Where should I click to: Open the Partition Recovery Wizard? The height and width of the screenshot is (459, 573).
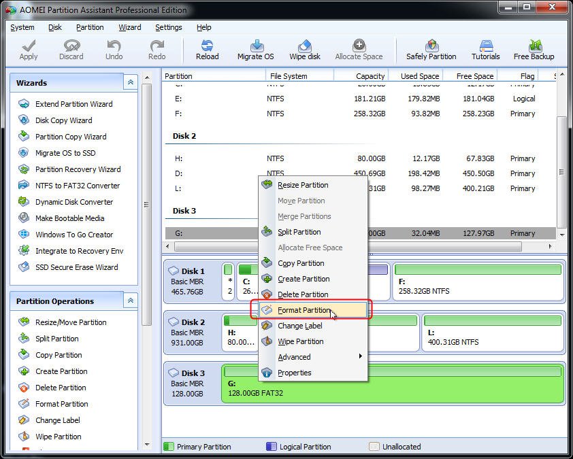(69, 169)
